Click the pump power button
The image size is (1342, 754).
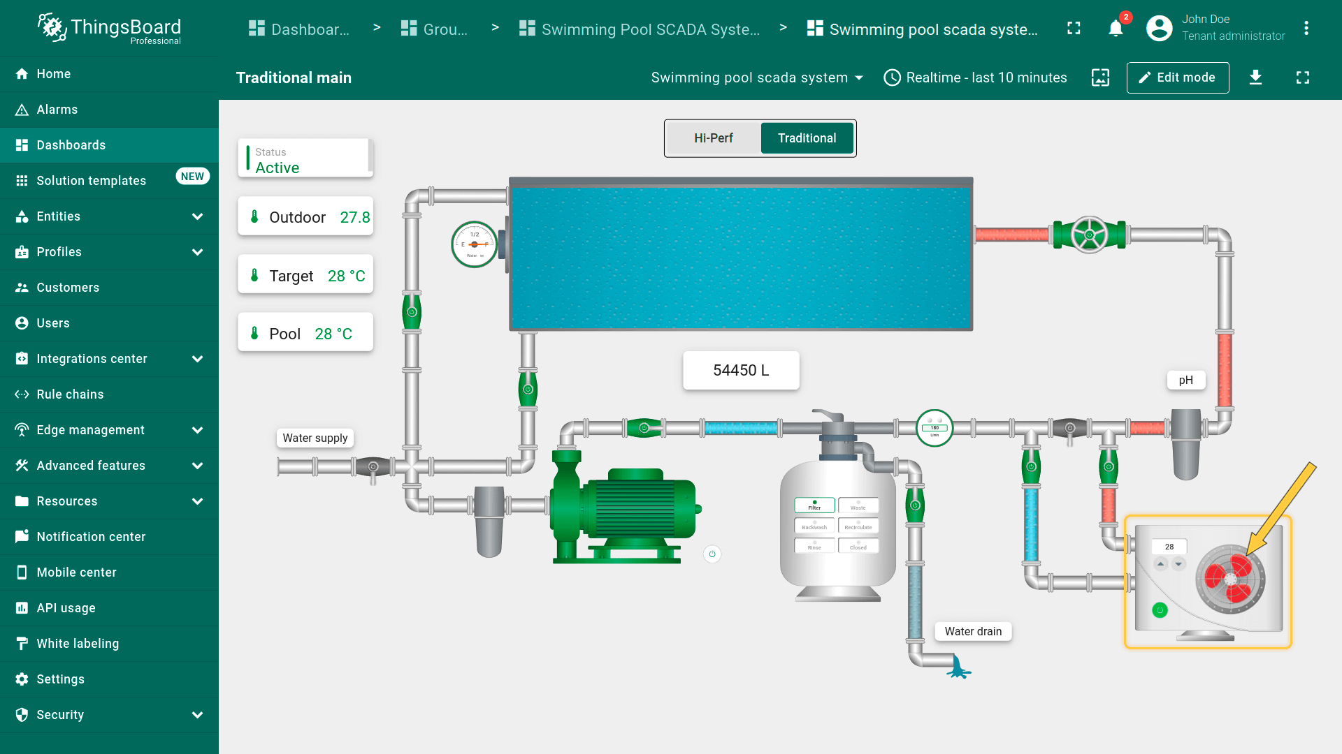[x=712, y=554]
